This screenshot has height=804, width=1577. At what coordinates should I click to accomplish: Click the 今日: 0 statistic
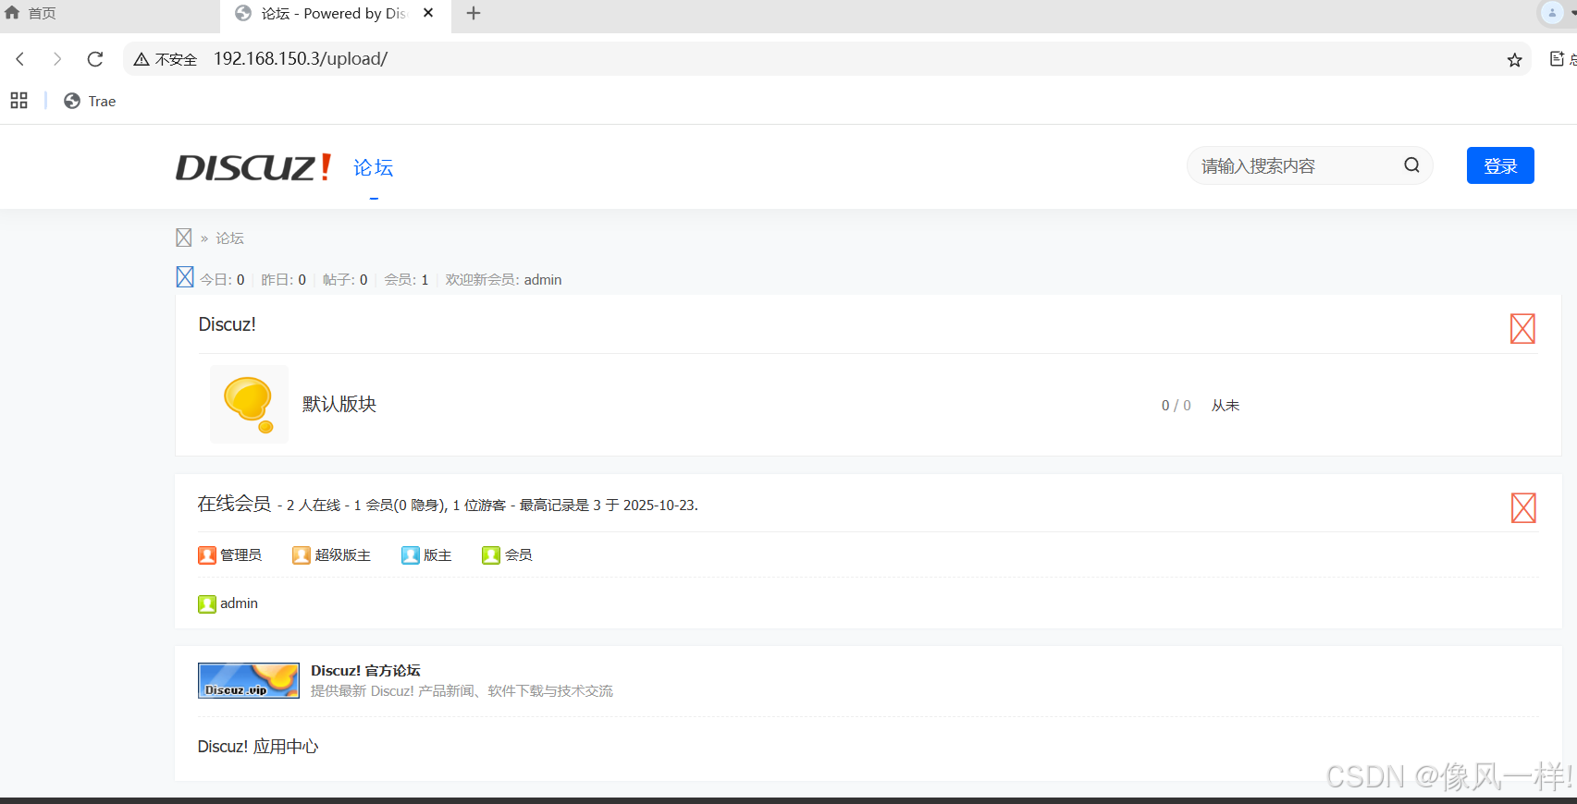click(222, 280)
